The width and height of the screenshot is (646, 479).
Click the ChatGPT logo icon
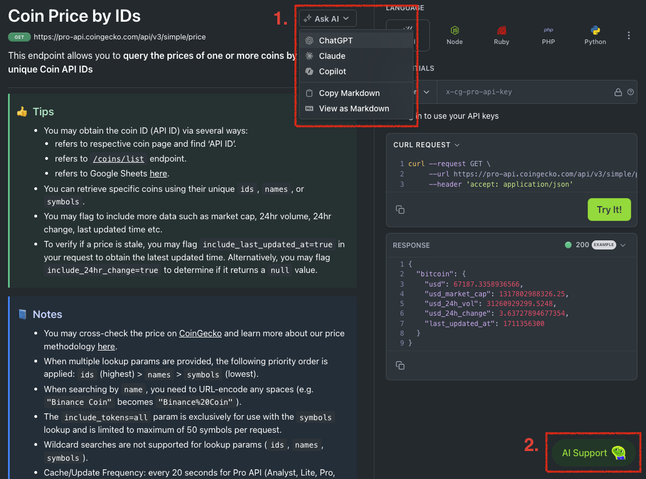pos(309,41)
